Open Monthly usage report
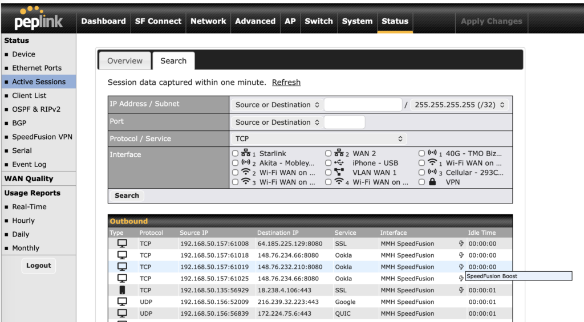 click(x=25, y=248)
